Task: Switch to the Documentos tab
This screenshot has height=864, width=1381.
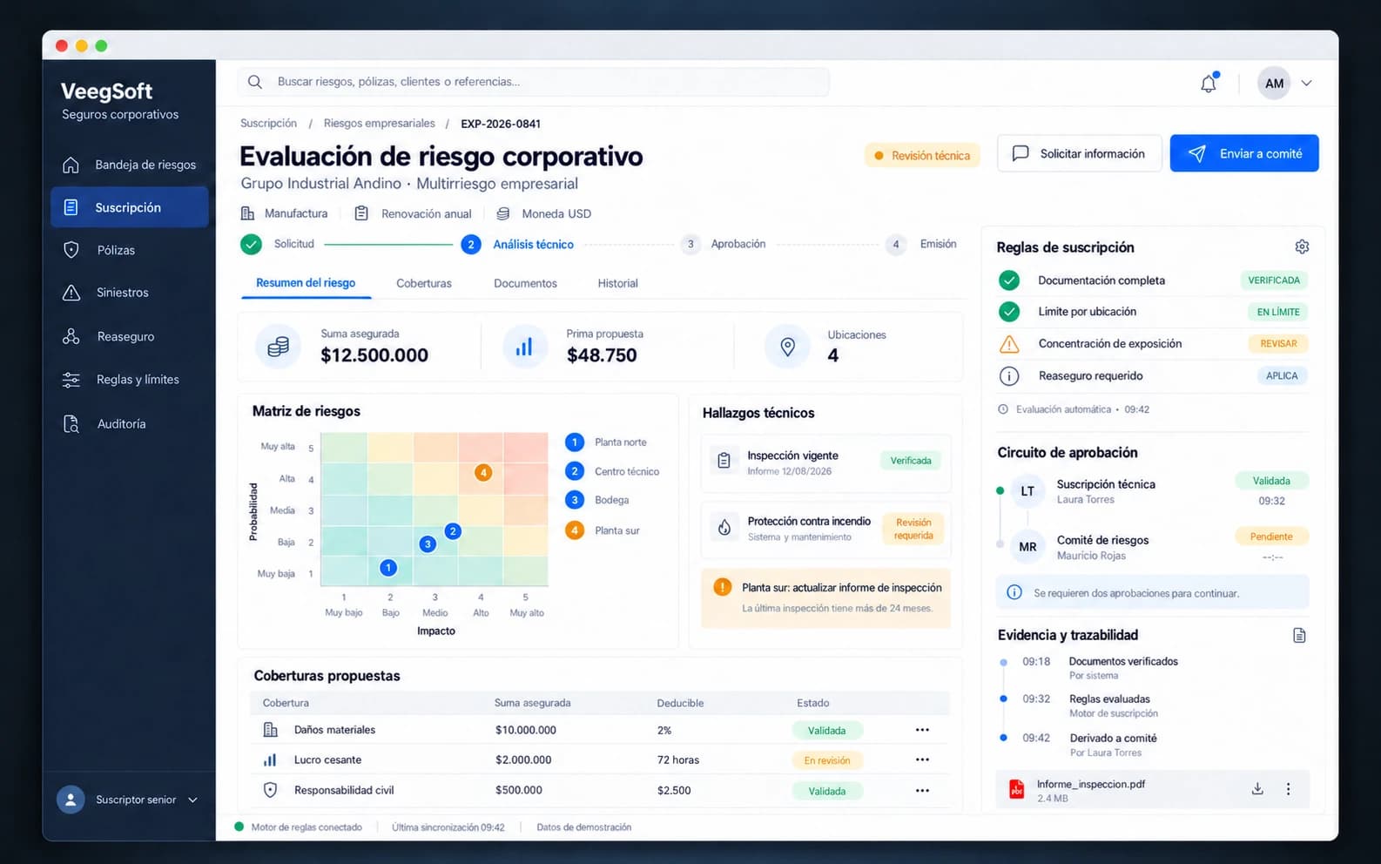Action: (x=525, y=283)
